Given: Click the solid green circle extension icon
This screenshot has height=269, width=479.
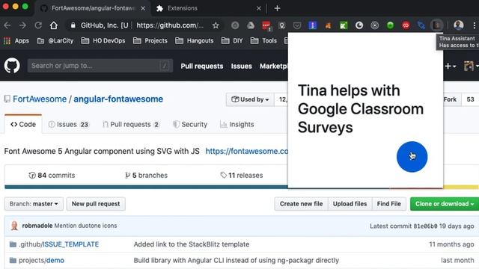Looking at the screenshot, I should point(390,25).
